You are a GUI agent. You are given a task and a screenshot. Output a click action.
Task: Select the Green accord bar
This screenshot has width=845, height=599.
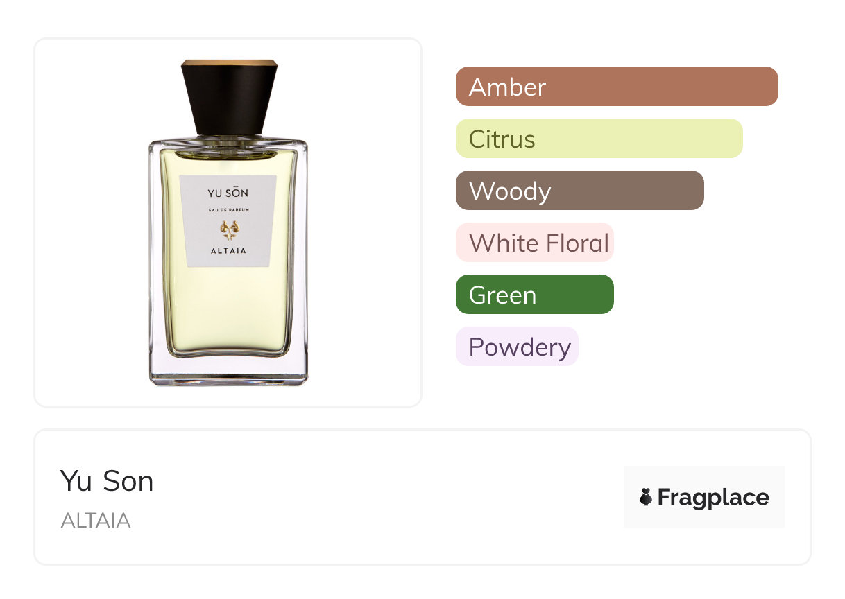click(x=535, y=295)
